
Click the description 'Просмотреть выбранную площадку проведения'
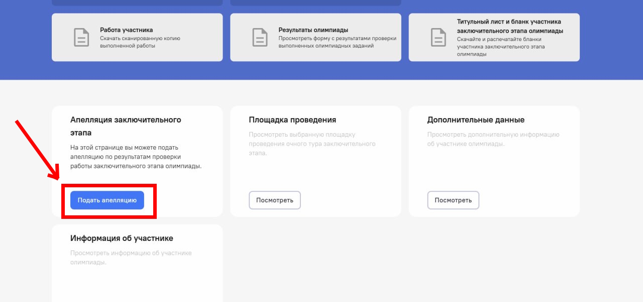311,144
